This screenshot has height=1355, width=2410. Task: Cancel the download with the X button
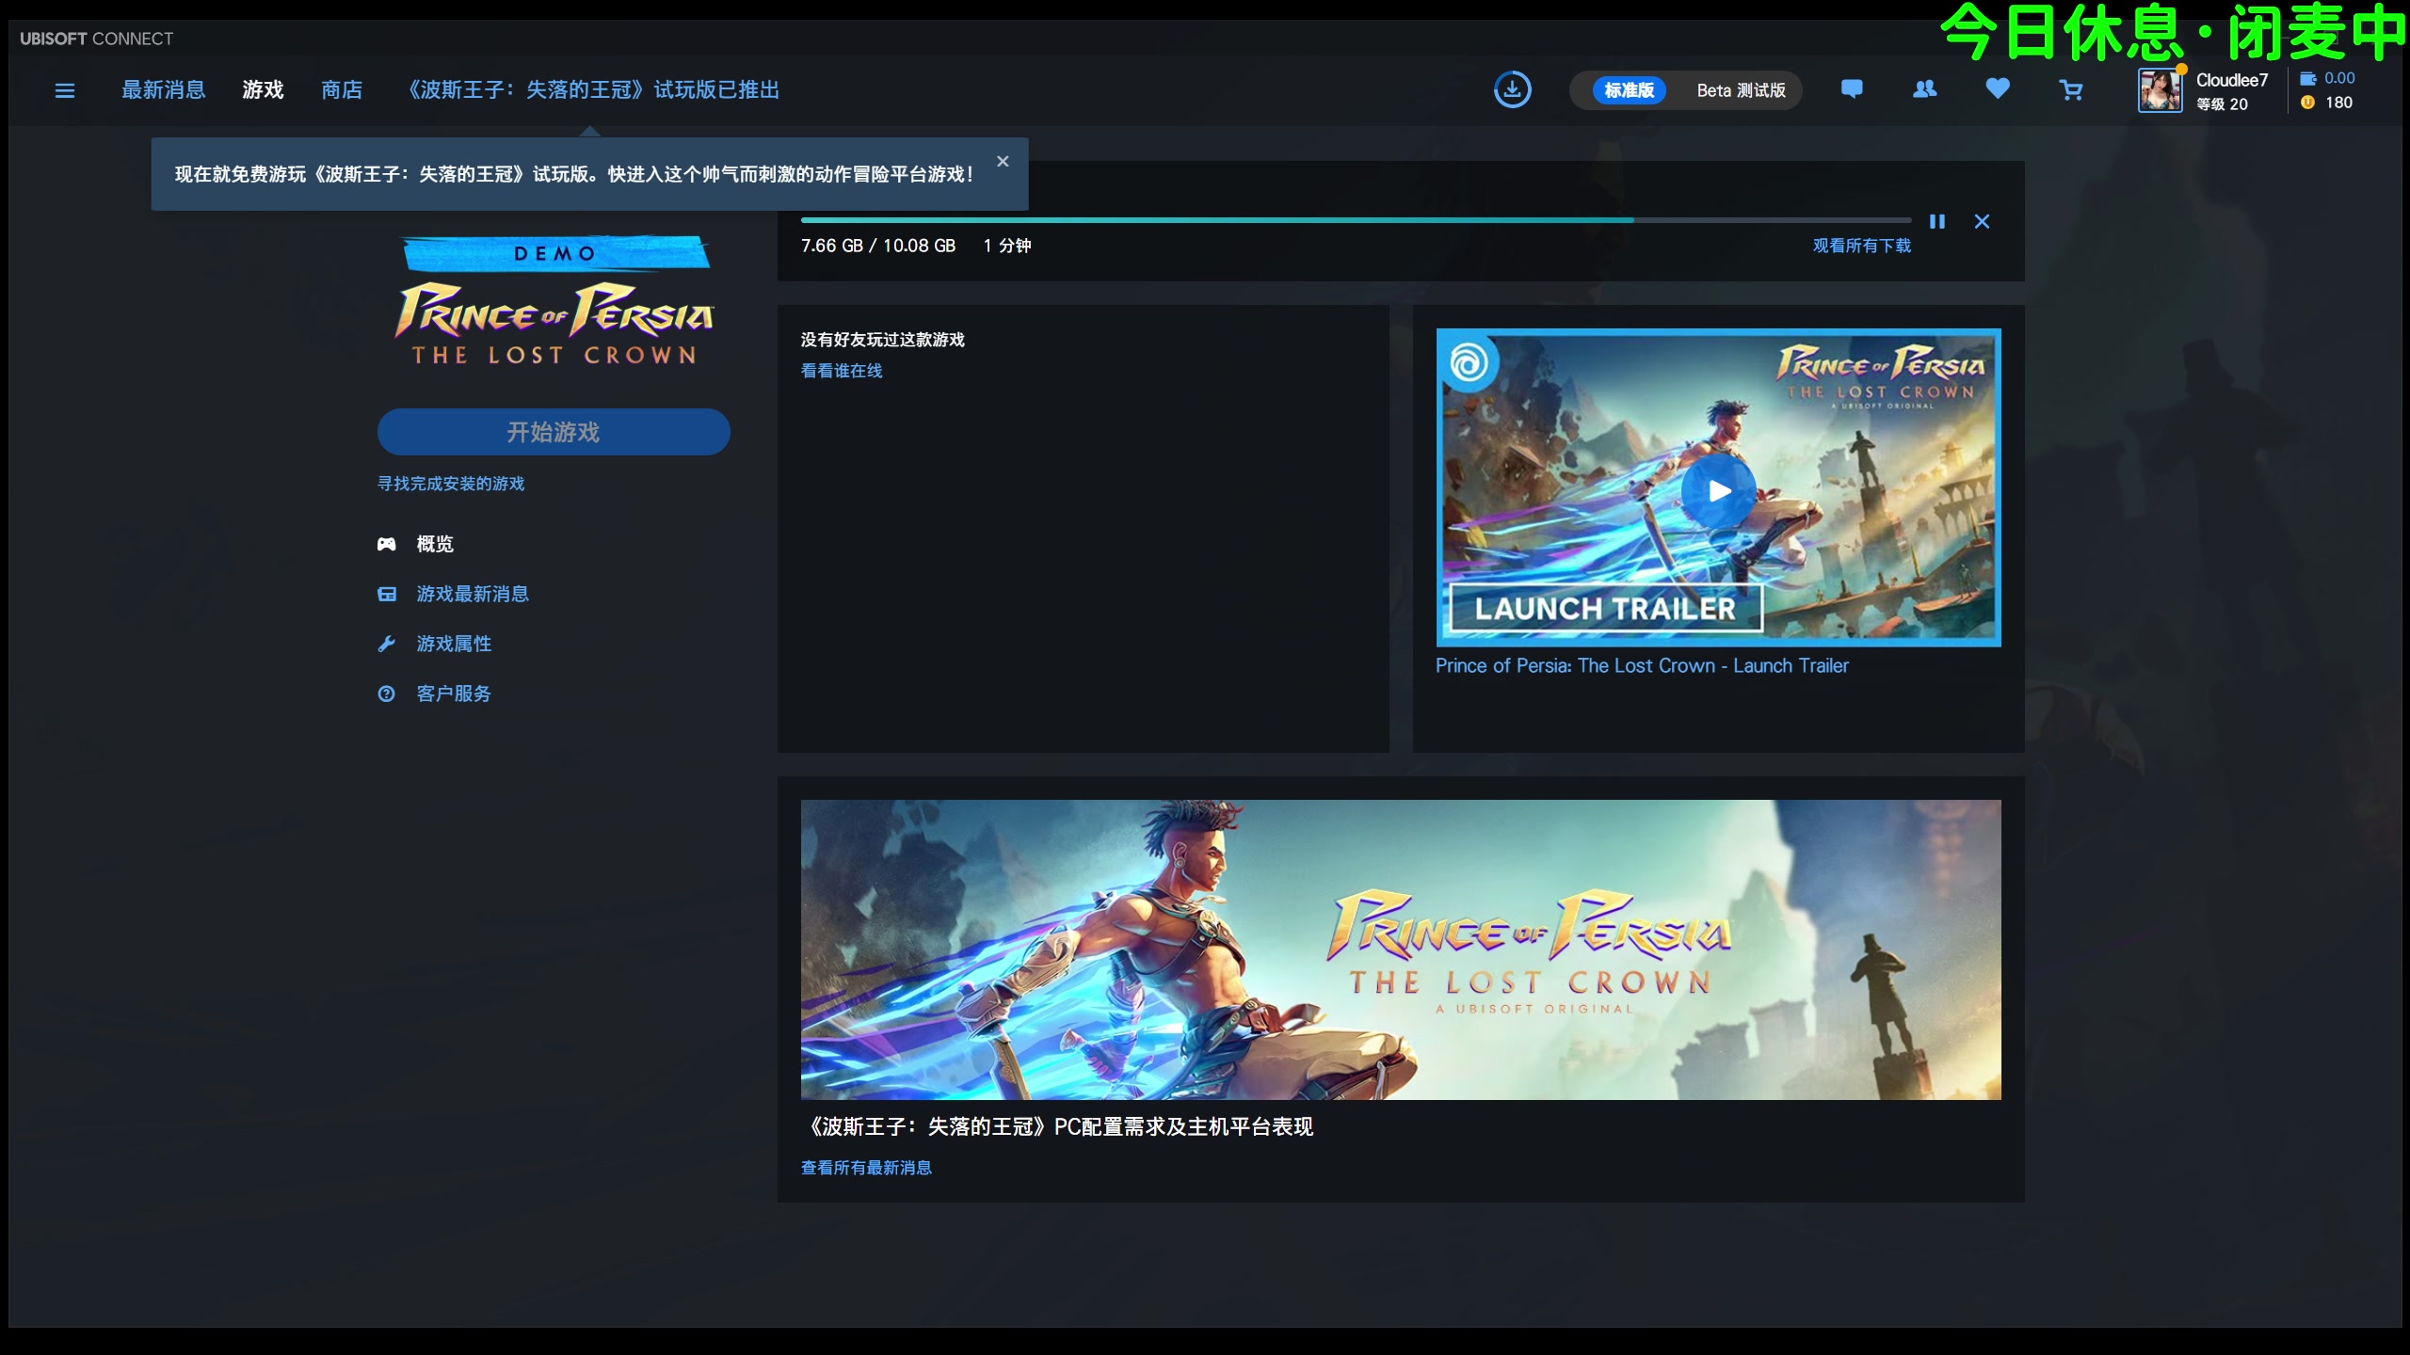point(1982,222)
